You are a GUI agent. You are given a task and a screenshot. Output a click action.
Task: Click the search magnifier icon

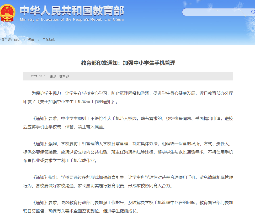pyautogui.click(x=253, y=12)
